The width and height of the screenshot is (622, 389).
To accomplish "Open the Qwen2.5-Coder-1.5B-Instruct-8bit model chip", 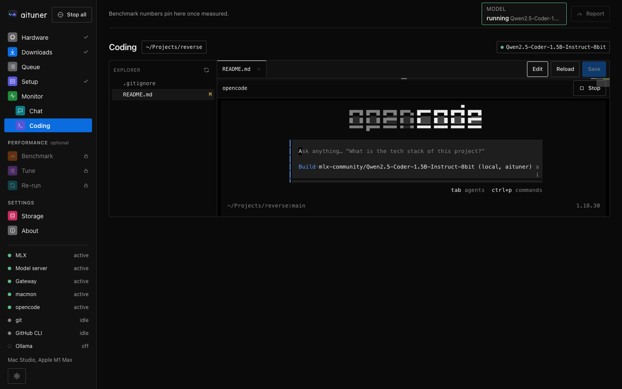I will click(553, 47).
